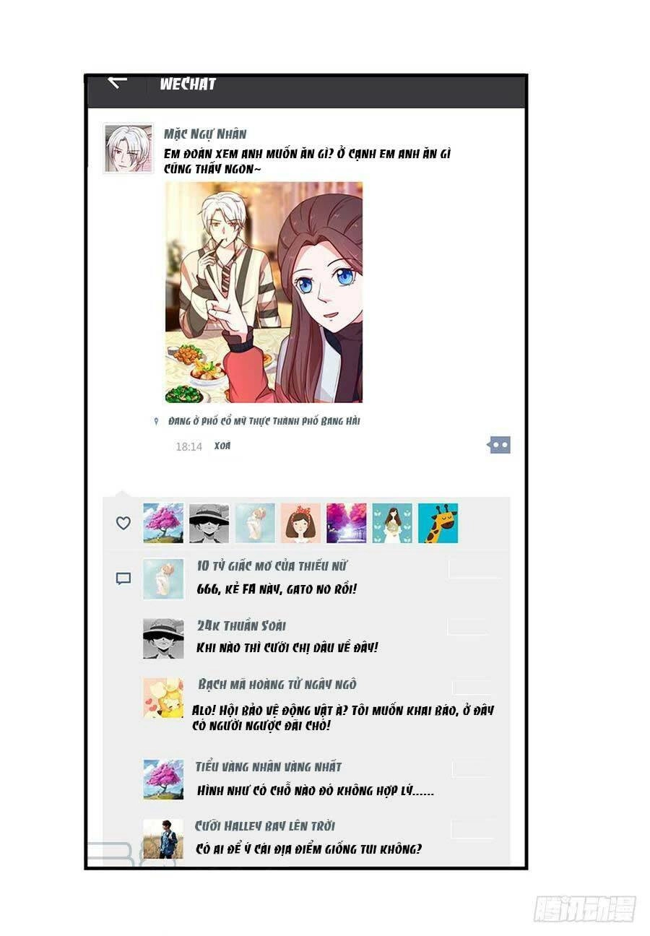The height and width of the screenshot is (936, 650).
Task: Open the girl with red bow avatar
Action: point(300,523)
